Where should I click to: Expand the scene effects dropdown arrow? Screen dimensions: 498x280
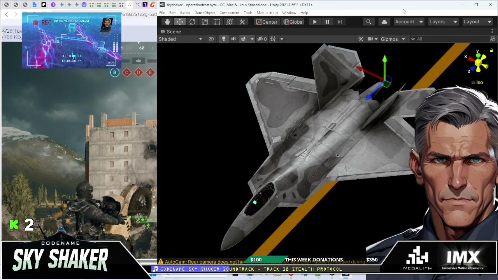pos(252,39)
